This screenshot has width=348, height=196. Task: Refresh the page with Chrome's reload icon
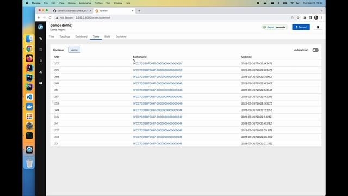tap(50, 17)
